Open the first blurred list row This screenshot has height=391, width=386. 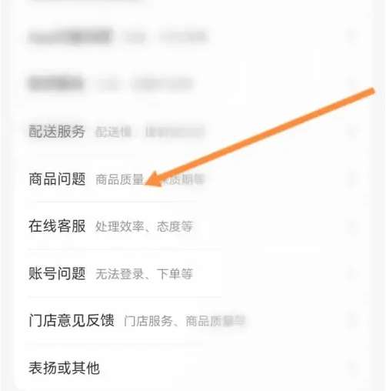point(193,37)
